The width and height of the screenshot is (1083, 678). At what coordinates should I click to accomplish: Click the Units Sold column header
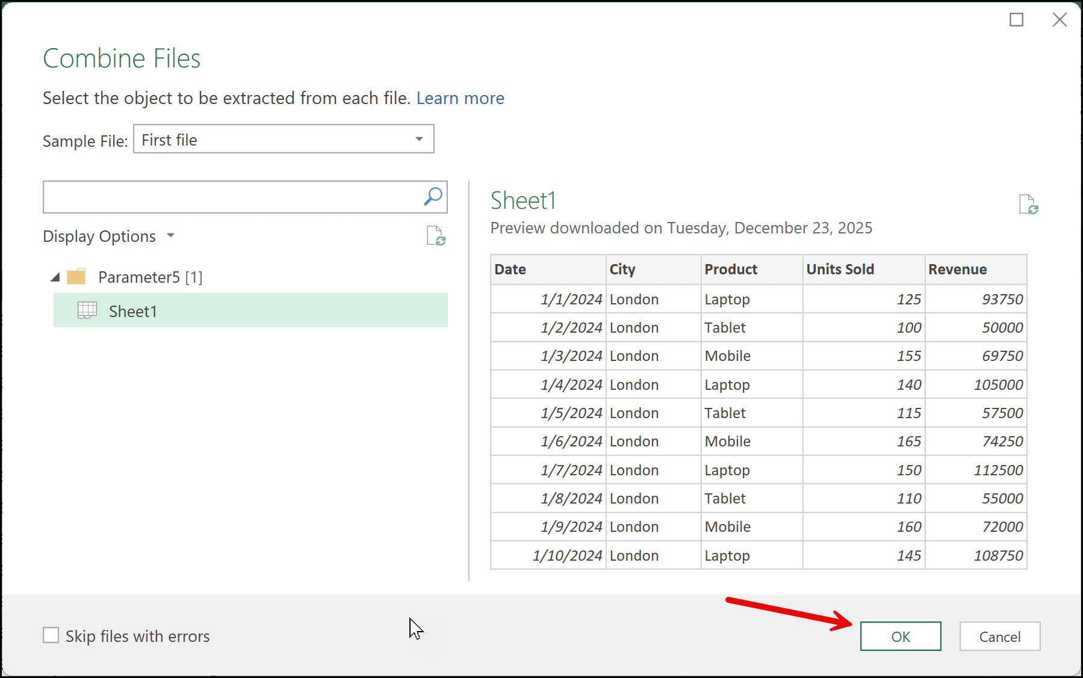tap(840, 270)
